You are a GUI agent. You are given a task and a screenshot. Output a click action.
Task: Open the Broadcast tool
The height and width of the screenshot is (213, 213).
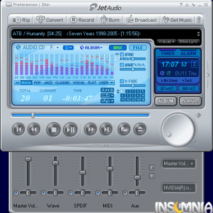[141, 20]
